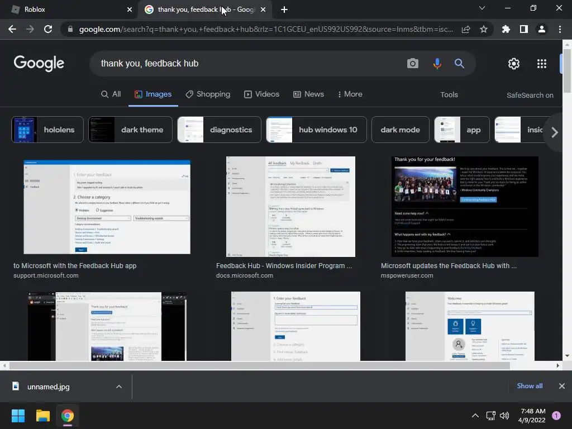Open Windows Insider Program Feedback Hub image
The width and height of the screenshot is (572, 429).
point(290,207)
